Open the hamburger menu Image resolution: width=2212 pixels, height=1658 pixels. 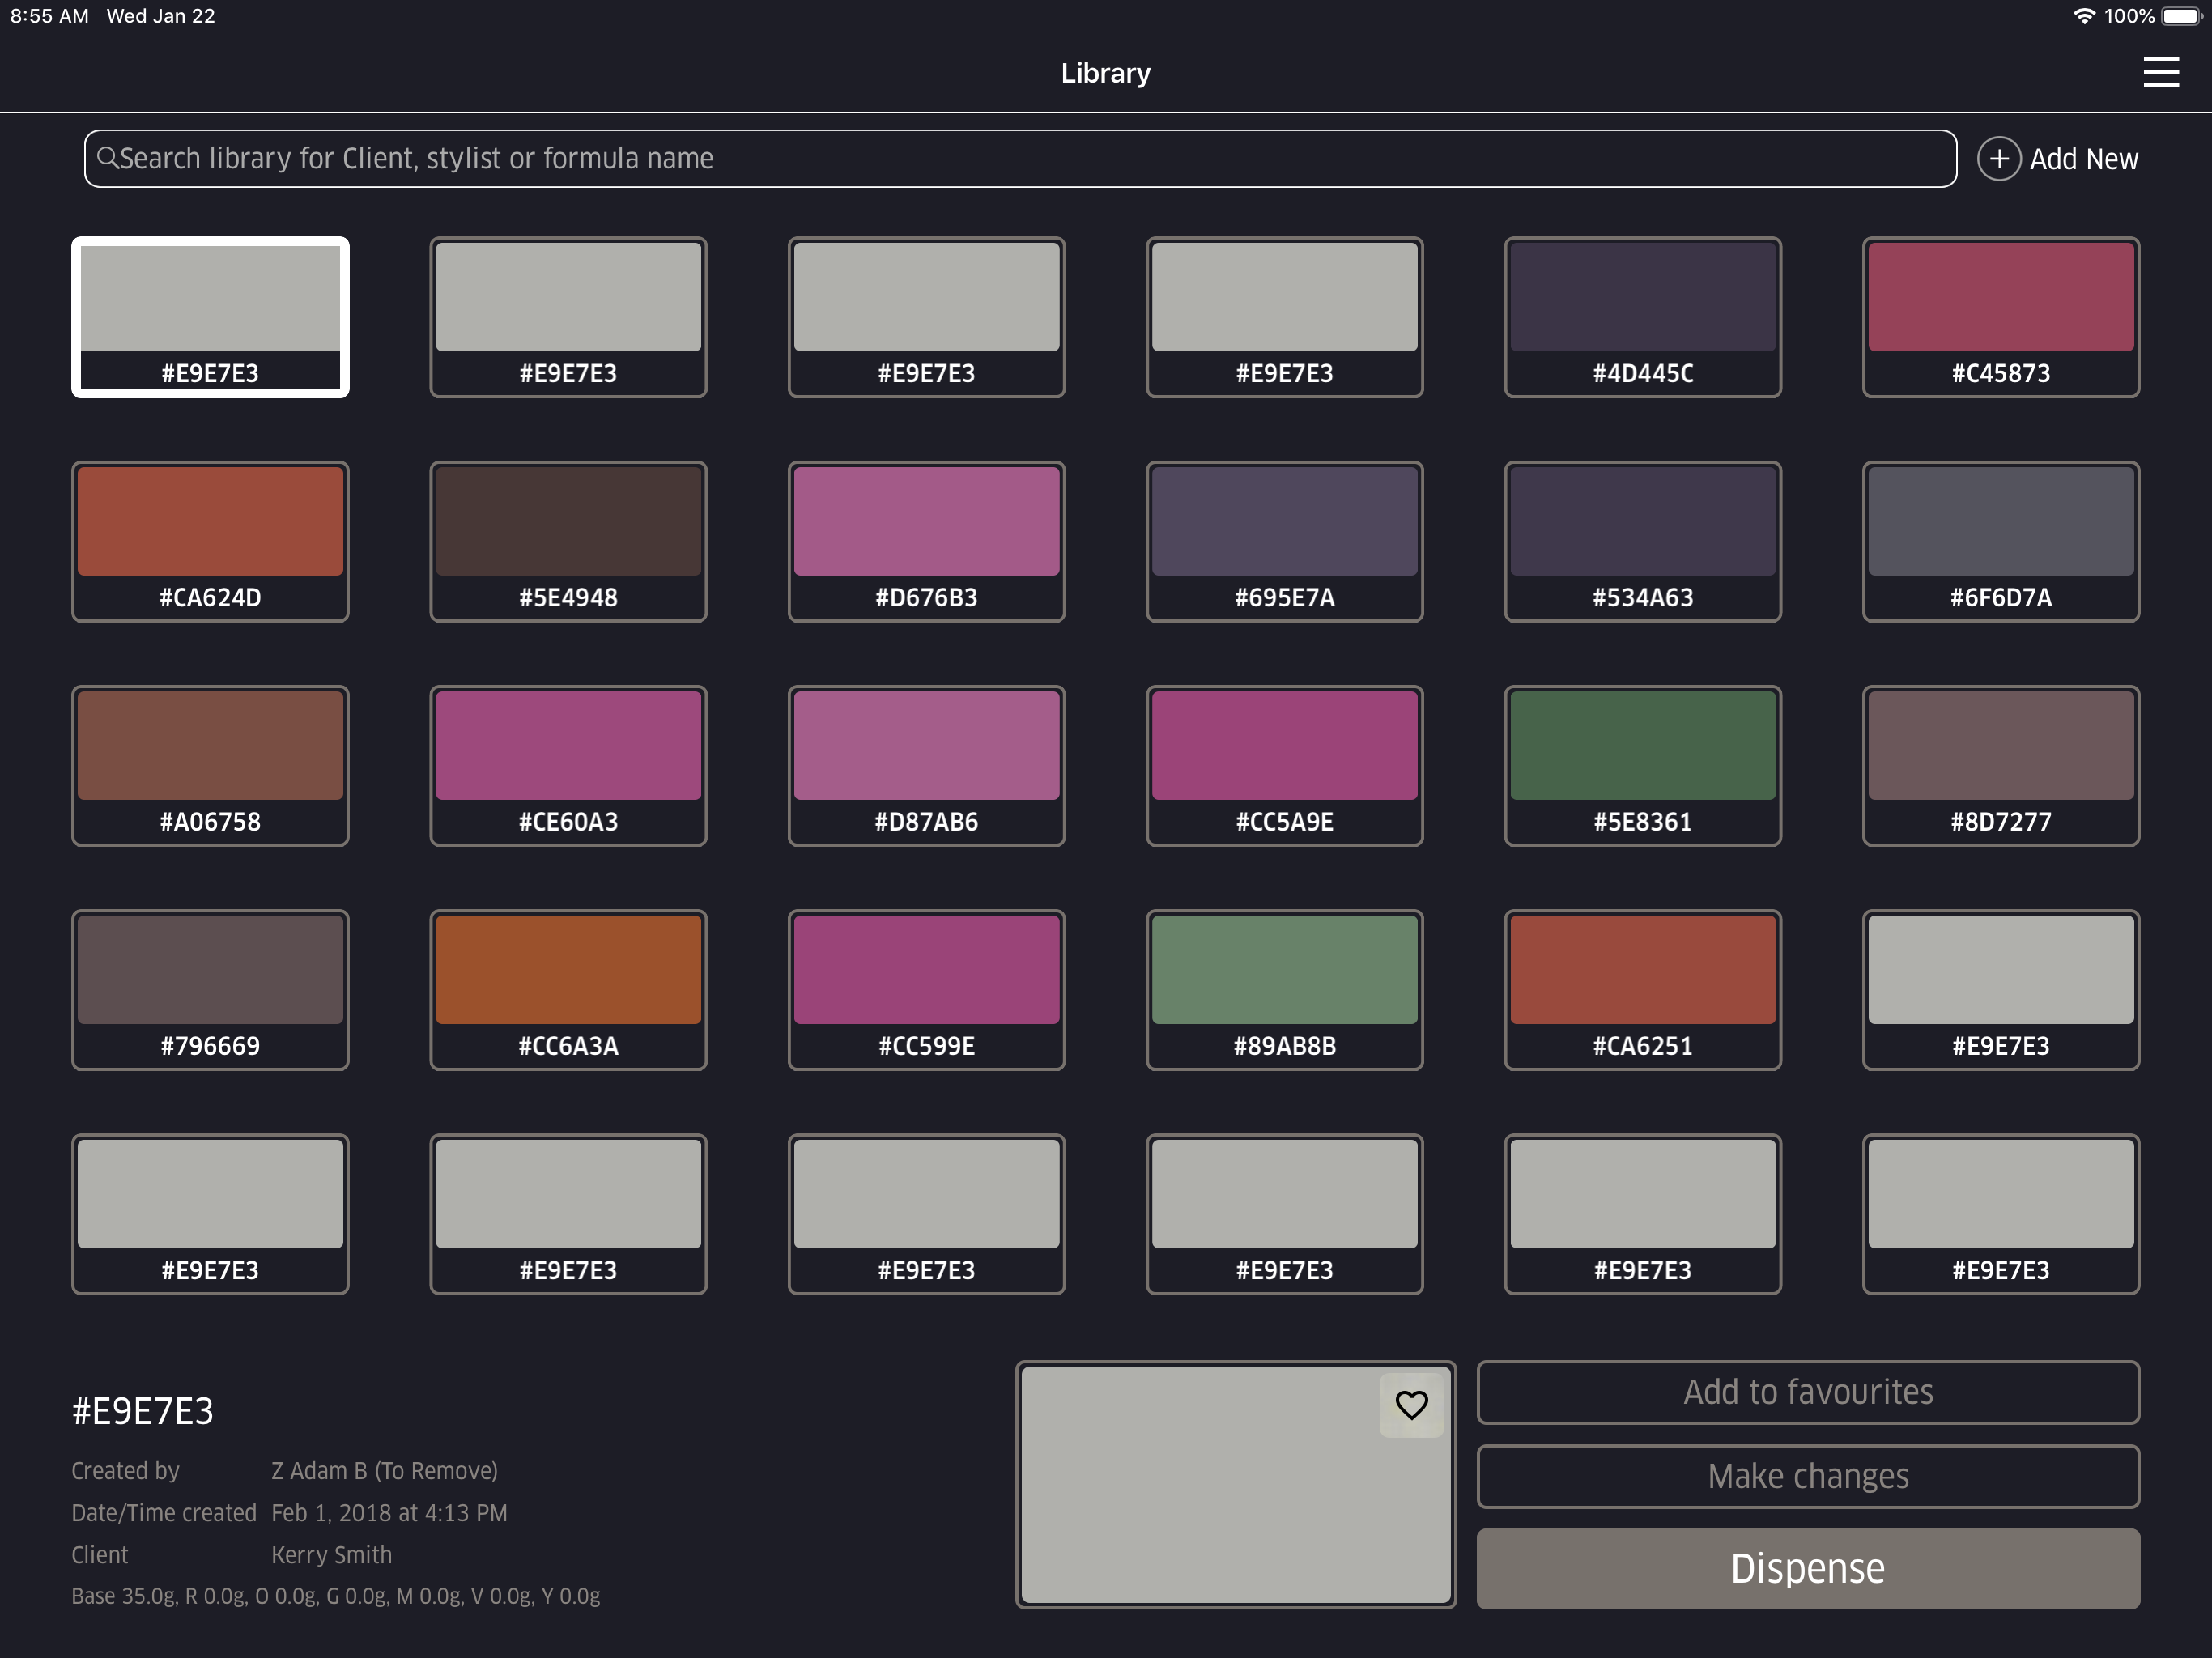click(2160, 72)
